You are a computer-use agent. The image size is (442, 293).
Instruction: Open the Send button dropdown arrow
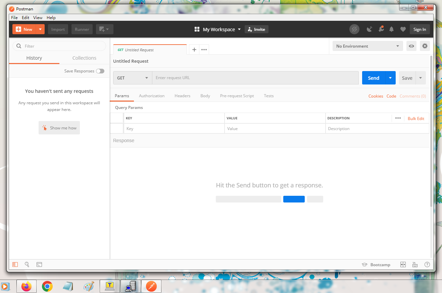(x=390, y=78)
